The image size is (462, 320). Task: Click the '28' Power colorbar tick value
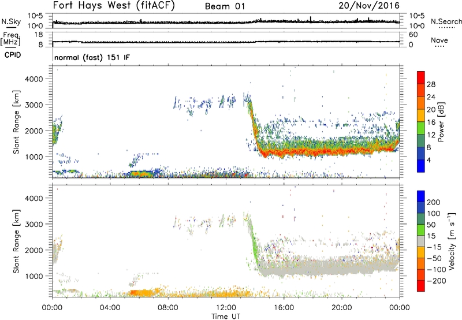tap(431, 84)
